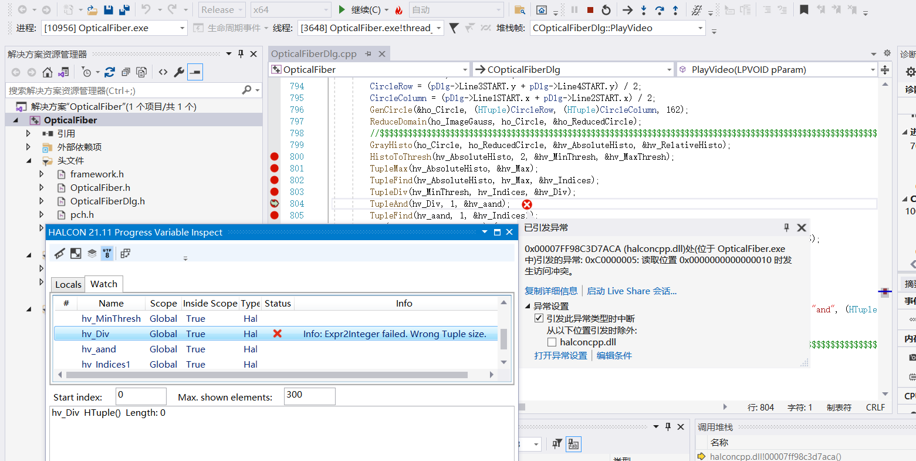The height and width of the screenshot is (461, 916).
Task: Select the OpticalFiberDlg.cpp editor tab
Action: [x=314, y=53]
